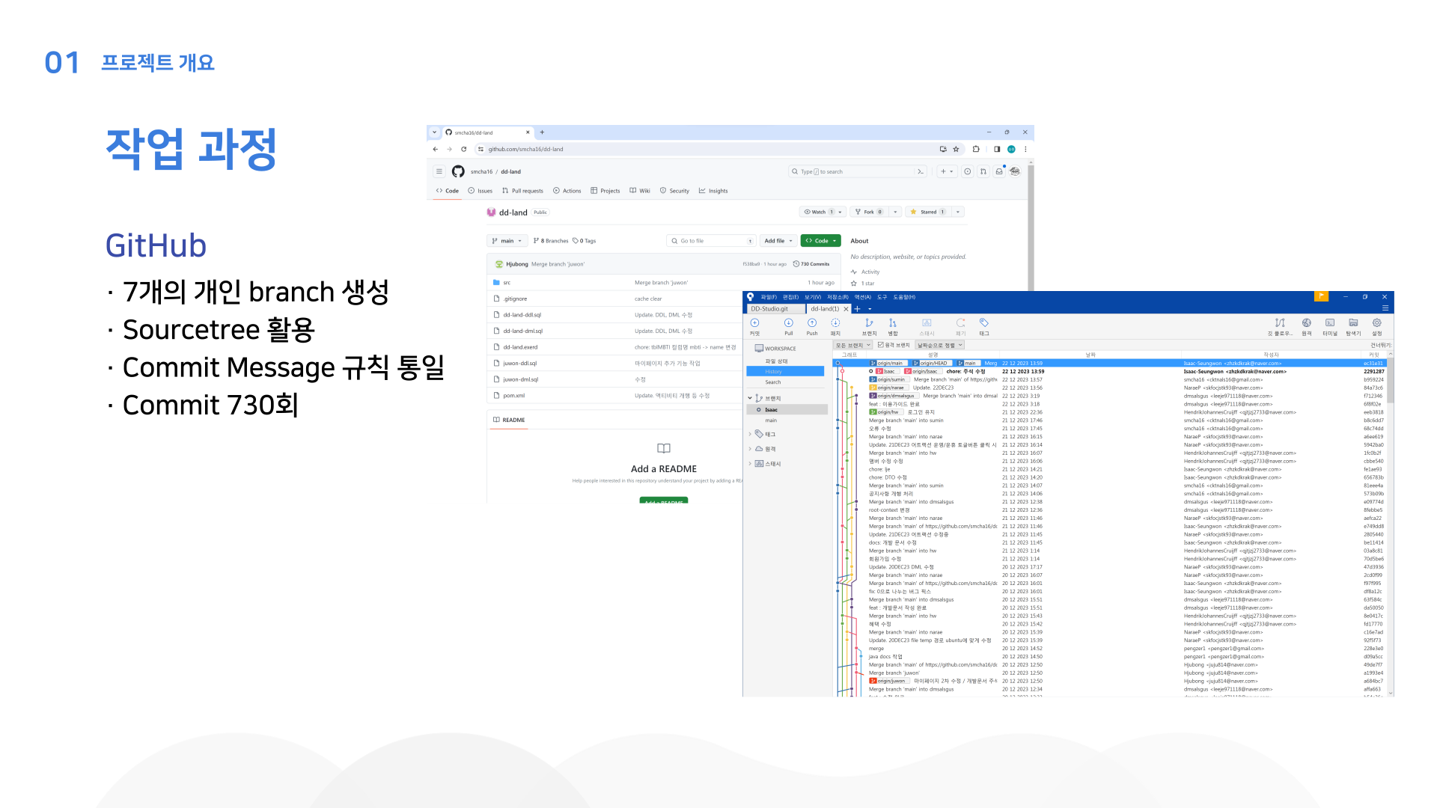Open the Sourcetree hamburger menu
This screenshot has width=1437, height=808.
[x=1385, y=308]
